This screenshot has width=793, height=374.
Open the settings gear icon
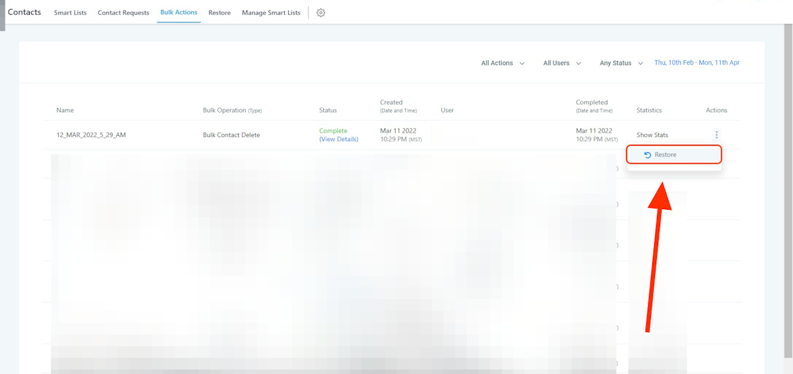[321, 13]
